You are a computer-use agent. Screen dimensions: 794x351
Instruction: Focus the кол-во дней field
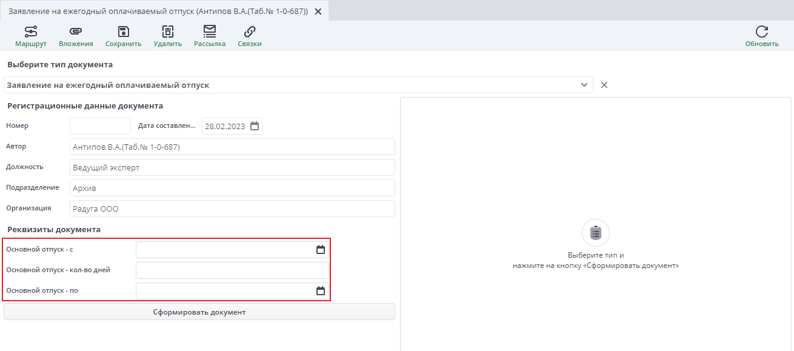[x=232, y=270]
